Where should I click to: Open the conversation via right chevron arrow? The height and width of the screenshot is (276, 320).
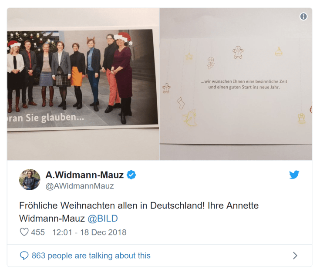(295, 256)
